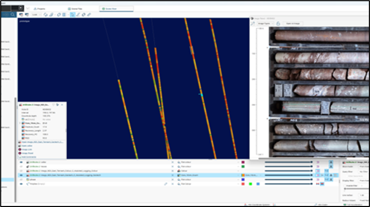This screenshot has width=370, height=207.
Task: Open the Look dropdown in scene toolbar
Action: pos(36,14)
